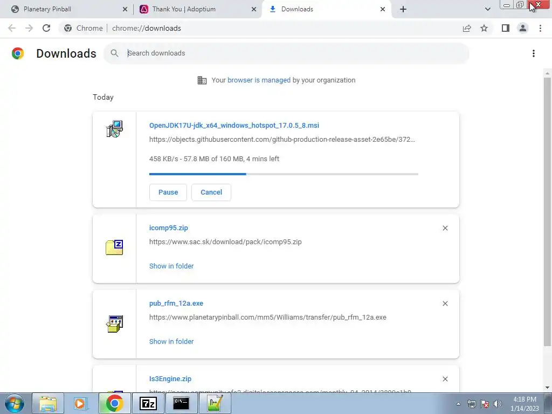Pause the OpenJDK download
The width and height of the screenshot is (552, 414).
tap(168, 192)
